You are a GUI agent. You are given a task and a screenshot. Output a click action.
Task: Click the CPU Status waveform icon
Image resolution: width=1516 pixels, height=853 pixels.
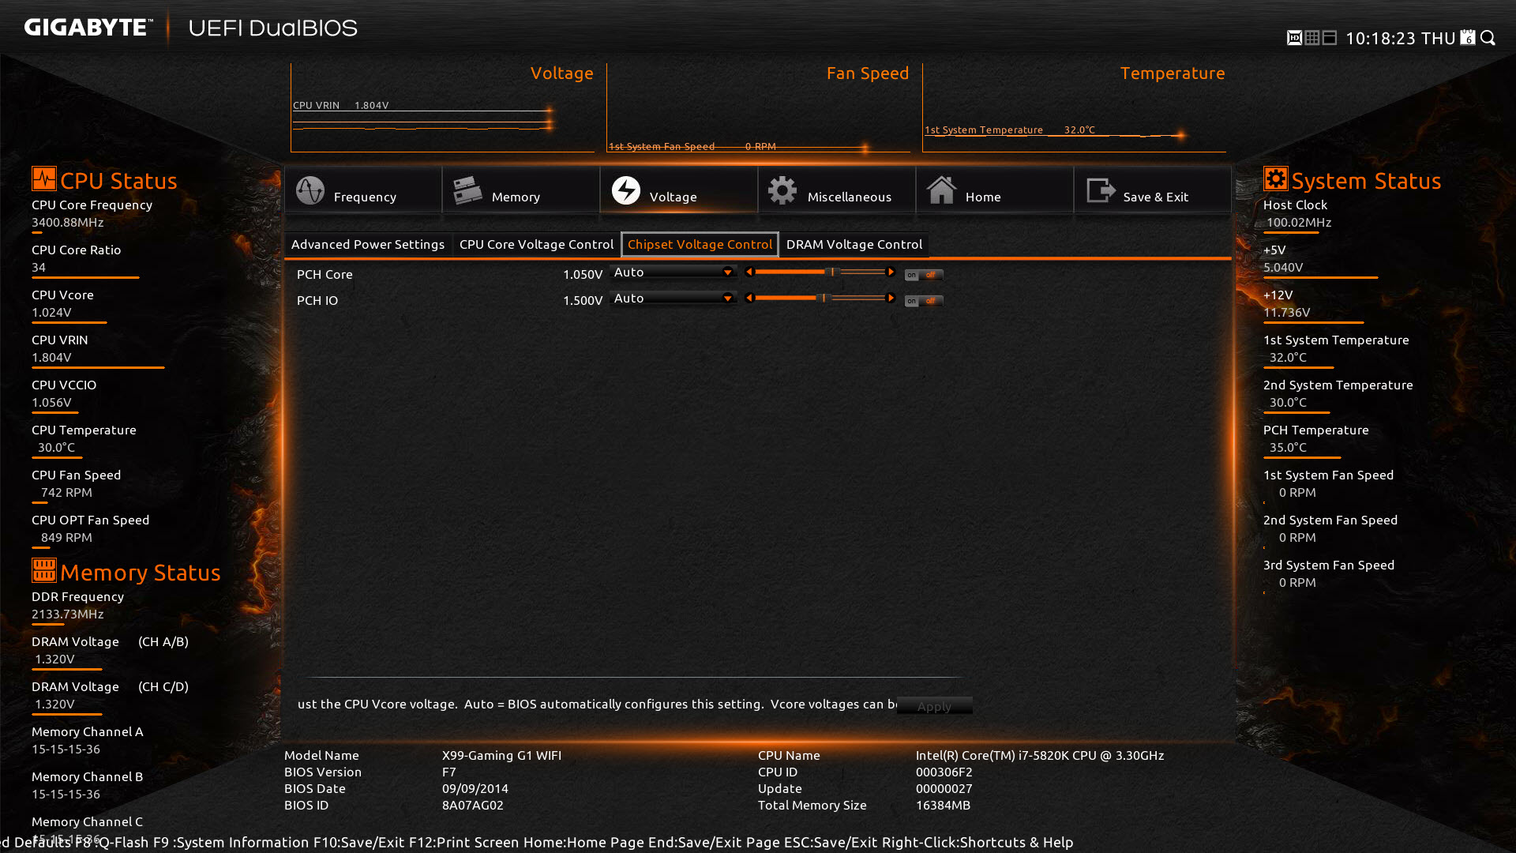(x=44, y=178)
